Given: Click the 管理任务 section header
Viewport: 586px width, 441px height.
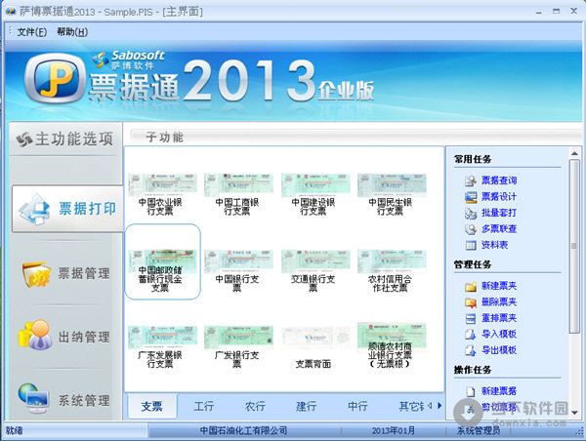Looking at the screenshot, I should tap(473, 264).
